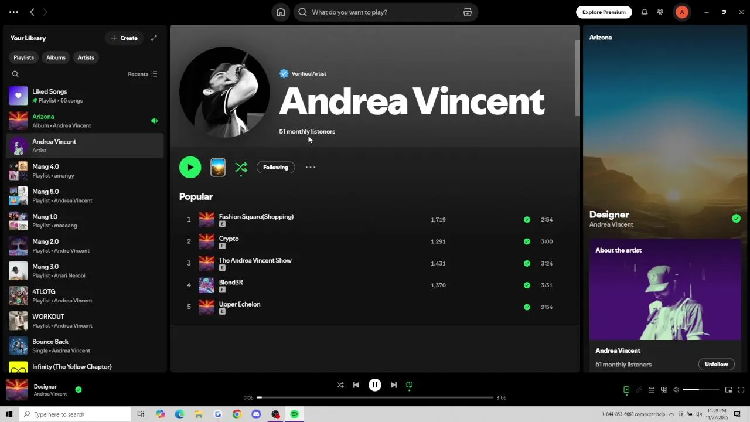Expand Your Library to full view

154,38
